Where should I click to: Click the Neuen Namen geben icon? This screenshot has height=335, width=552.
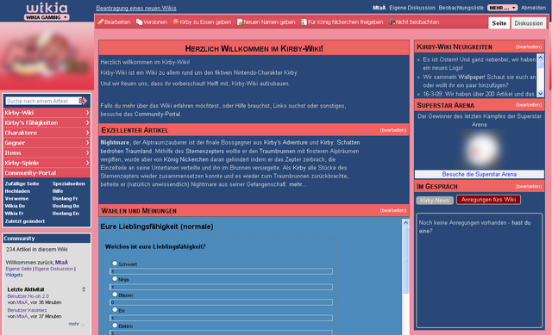tap(240, 22)
